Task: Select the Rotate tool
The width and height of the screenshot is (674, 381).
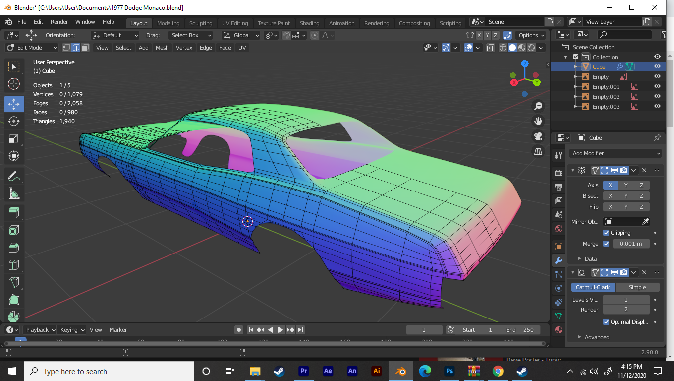Action: coord(14,121)
